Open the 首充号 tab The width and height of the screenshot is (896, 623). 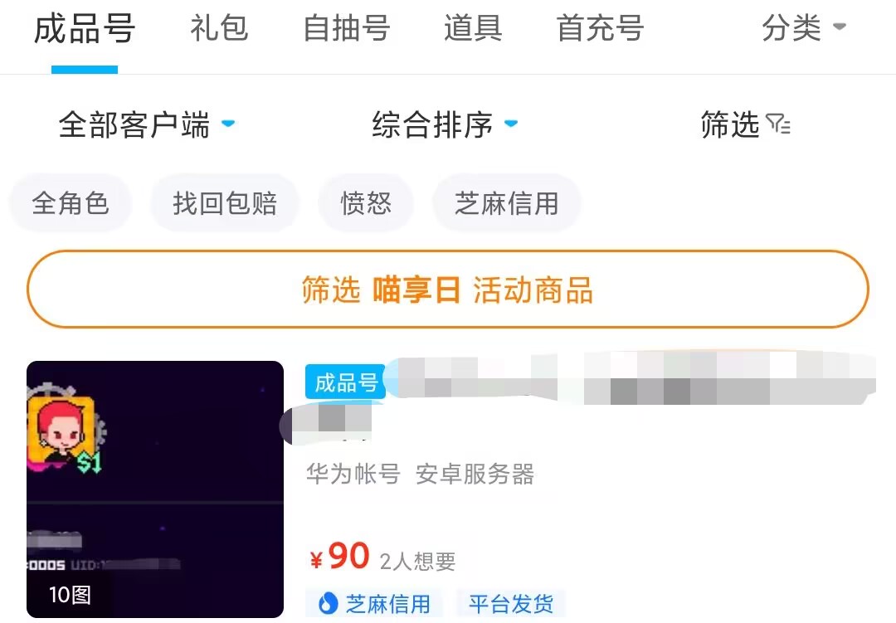point(600,30)
